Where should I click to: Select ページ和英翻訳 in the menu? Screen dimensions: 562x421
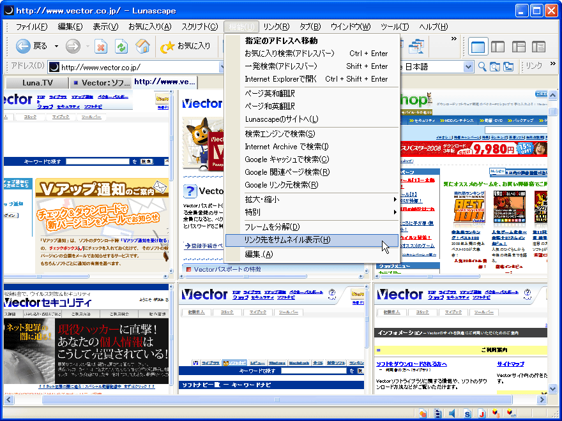click(312, 107)
